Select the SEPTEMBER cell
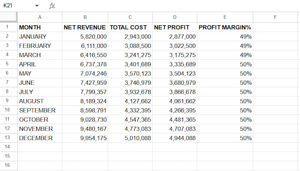The width and height of the screenshot is (300, 171). click(x=40, y=110)
